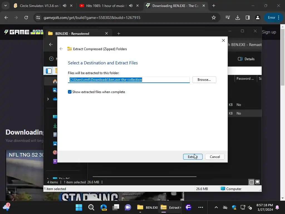Go back in File Explorer
The height and width of the screenshot is (214, 285).
51,44
